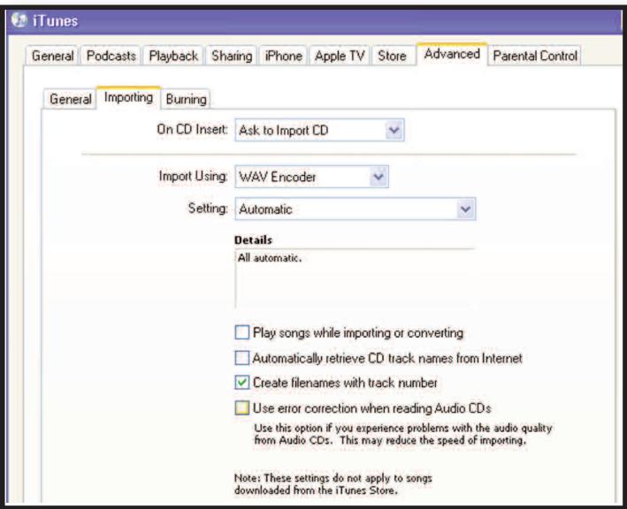Expand the Import Using encoder dropdown
627x509 pixels.
click(x=311, y=177)
